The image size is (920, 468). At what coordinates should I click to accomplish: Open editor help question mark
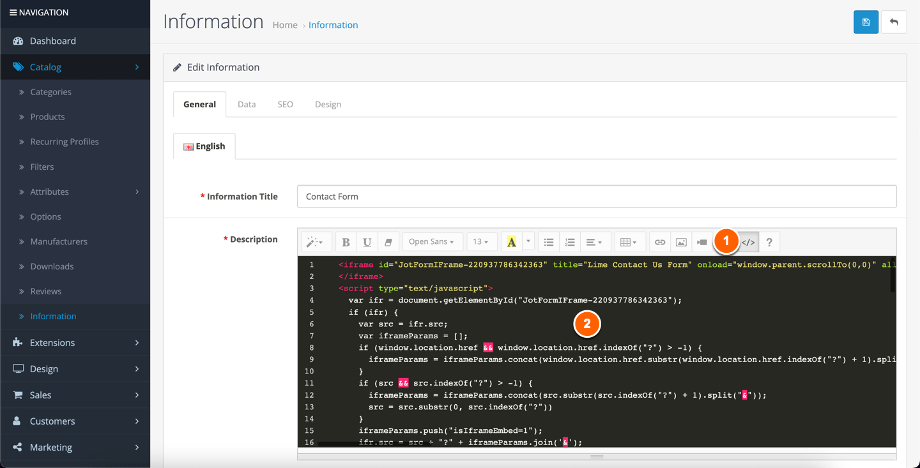(769, 243)
